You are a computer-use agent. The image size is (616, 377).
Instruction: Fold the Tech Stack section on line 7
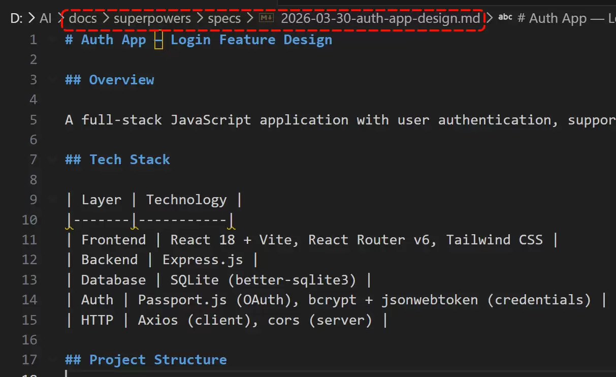(52, 160)
